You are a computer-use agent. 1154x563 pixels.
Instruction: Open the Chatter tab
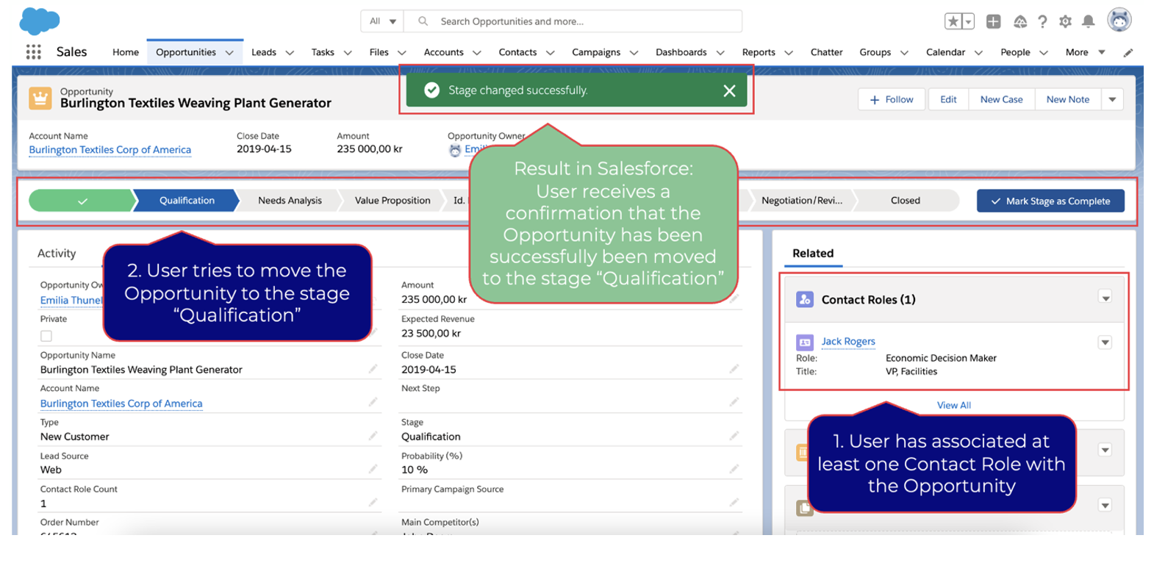826,52
